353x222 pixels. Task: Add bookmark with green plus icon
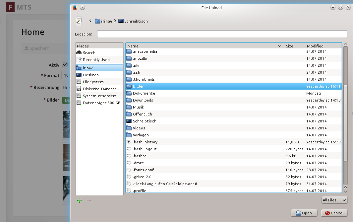[79, 200]
